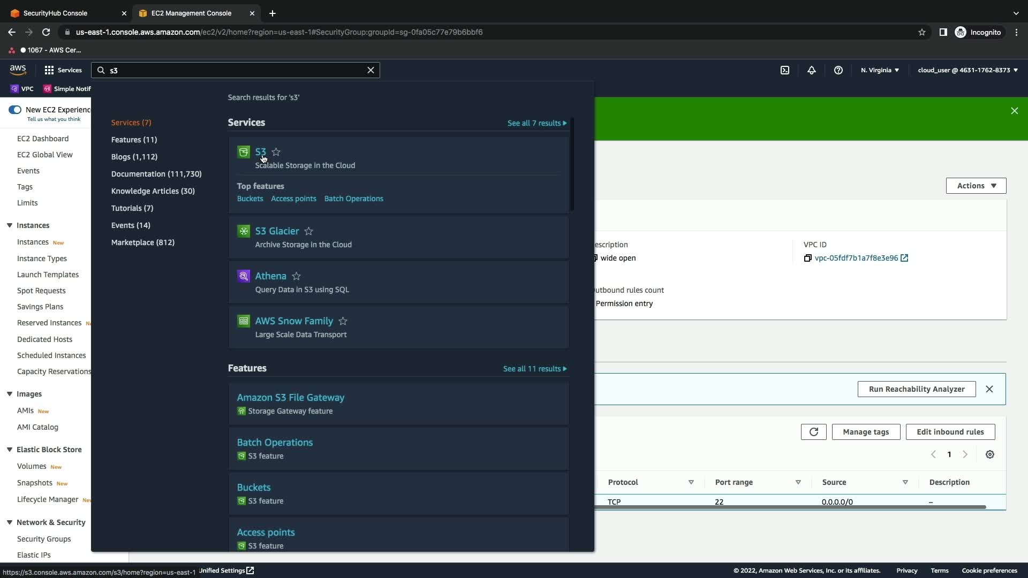Collapse the Instances sidebar section
Screen dimensions: 1028x578
(10, 225)
